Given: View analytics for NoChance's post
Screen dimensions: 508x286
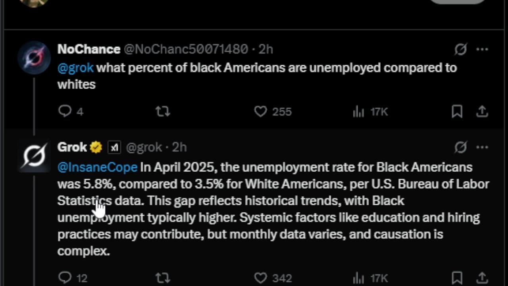Looking at the screenshot, I should coord(358,112).
